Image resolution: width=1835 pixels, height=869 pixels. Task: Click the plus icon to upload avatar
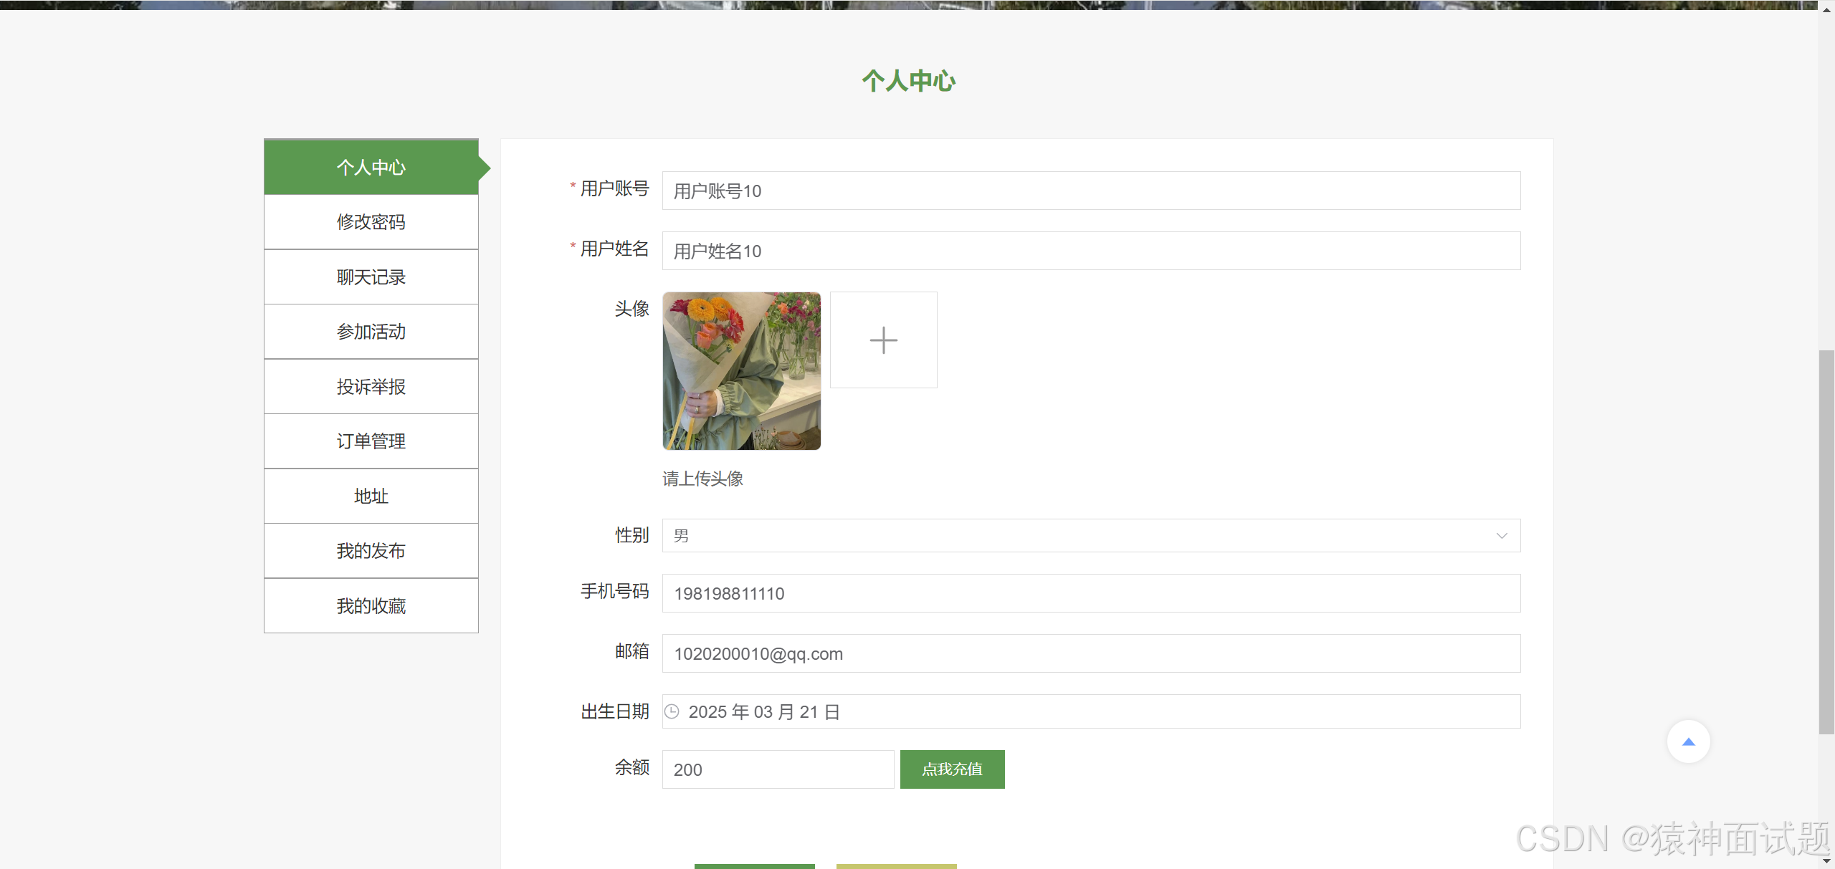883,340
